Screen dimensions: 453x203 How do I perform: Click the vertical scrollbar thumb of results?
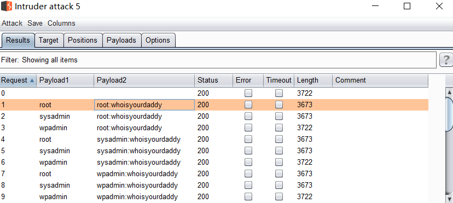click(x=450, y=114)
